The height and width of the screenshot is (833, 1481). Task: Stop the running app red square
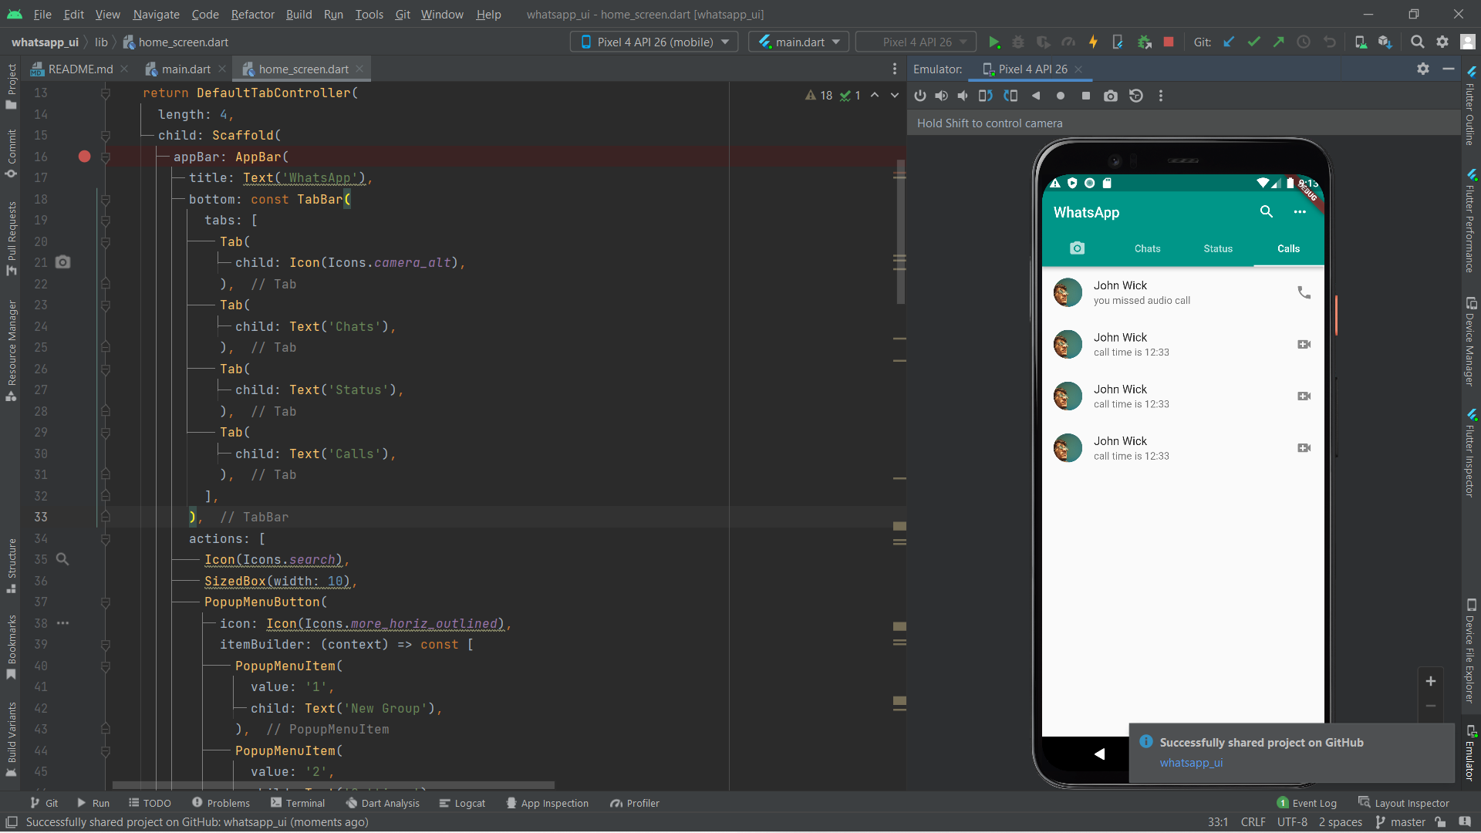[x=1169, y=42]
